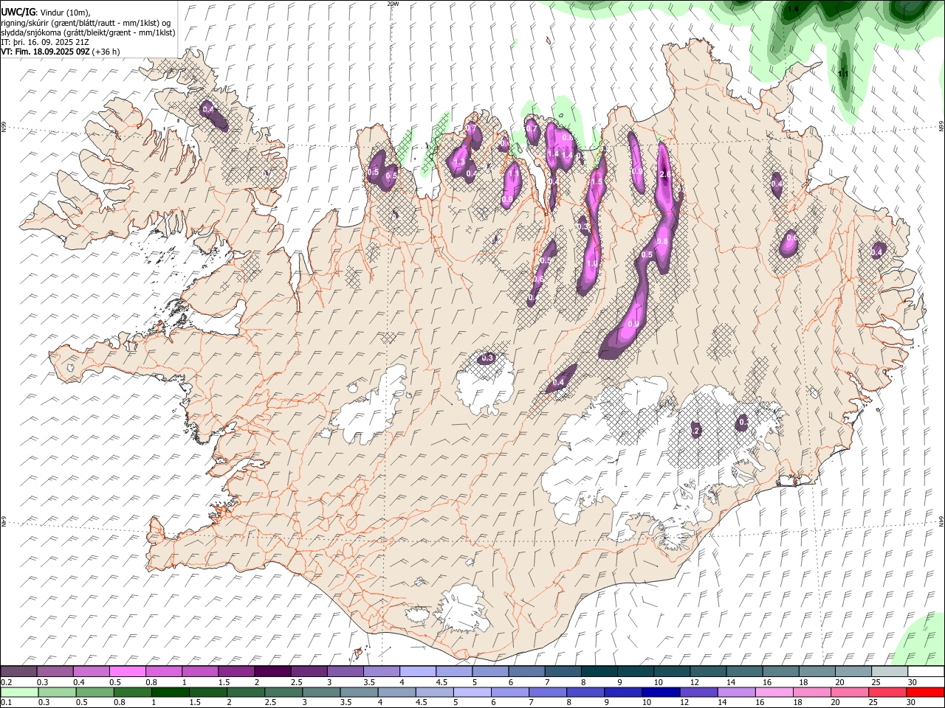Click the bright pink 0.5 swatch in upper legend row
The width and height of the screenshot is (945, 708).
(x=128, y=671)
